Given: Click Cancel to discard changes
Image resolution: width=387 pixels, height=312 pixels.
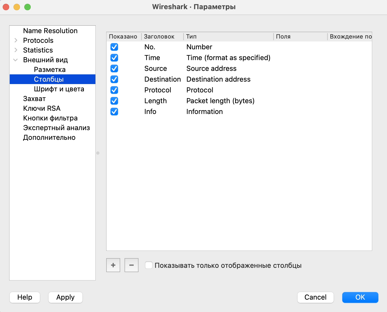Looking at the screenshot, I should point(315,297).
